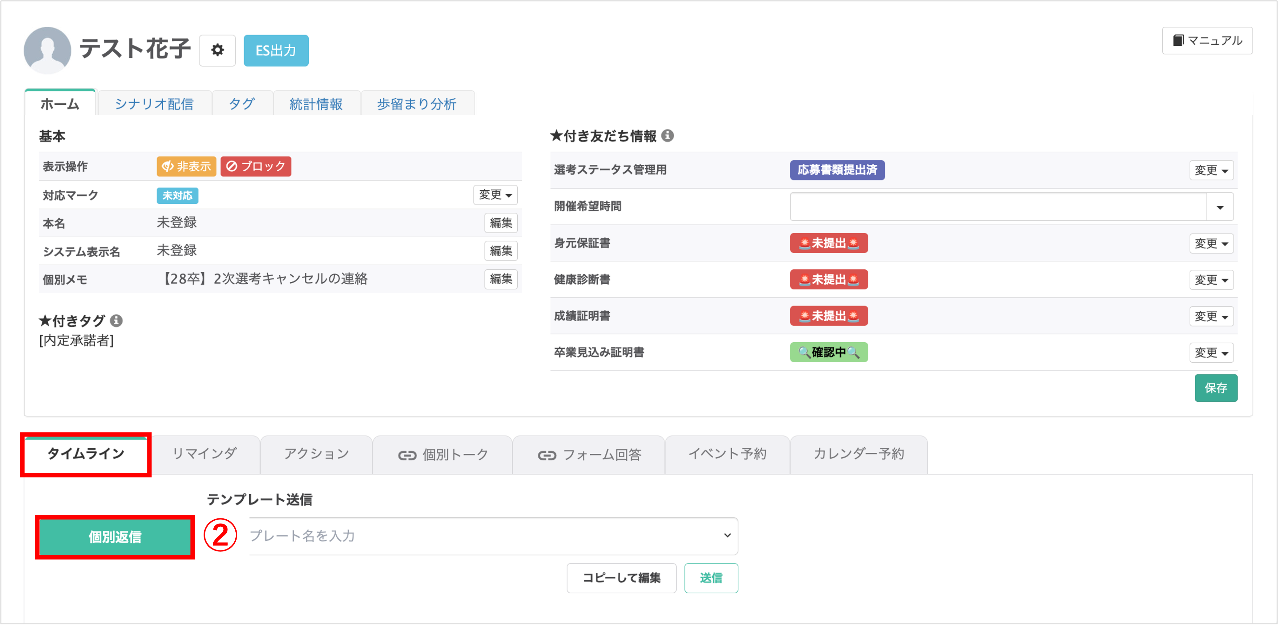Click the template name input field
The height and width of the screenshot is (625, 1278).
click(x=491, y=536)
